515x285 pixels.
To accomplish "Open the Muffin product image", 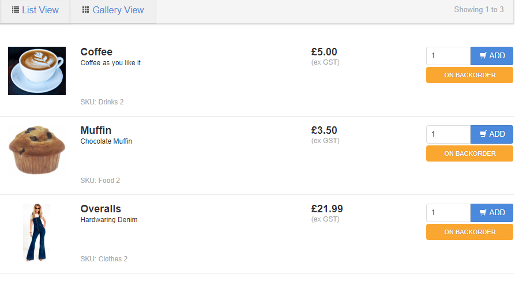I will point(37,149).
